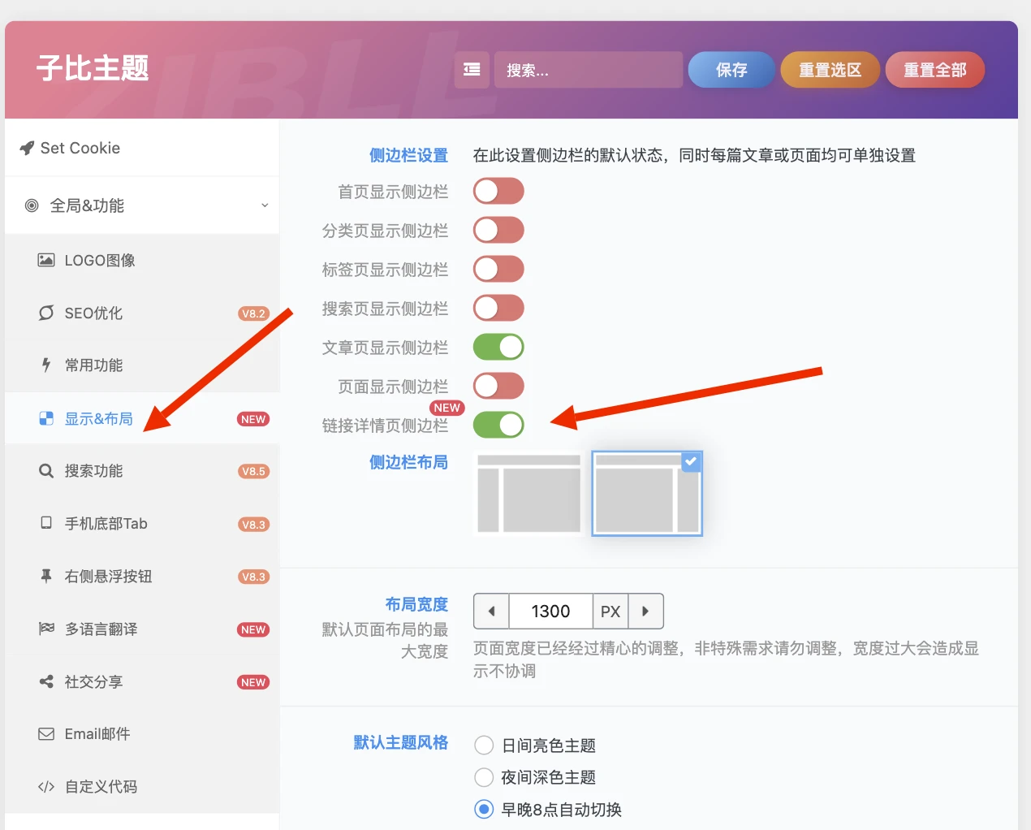Click the V8.3 badge on 右侧悬浮按钮
Image resolution: width=1031 pixels, height=830 pixels.
[x=253, y=577]
